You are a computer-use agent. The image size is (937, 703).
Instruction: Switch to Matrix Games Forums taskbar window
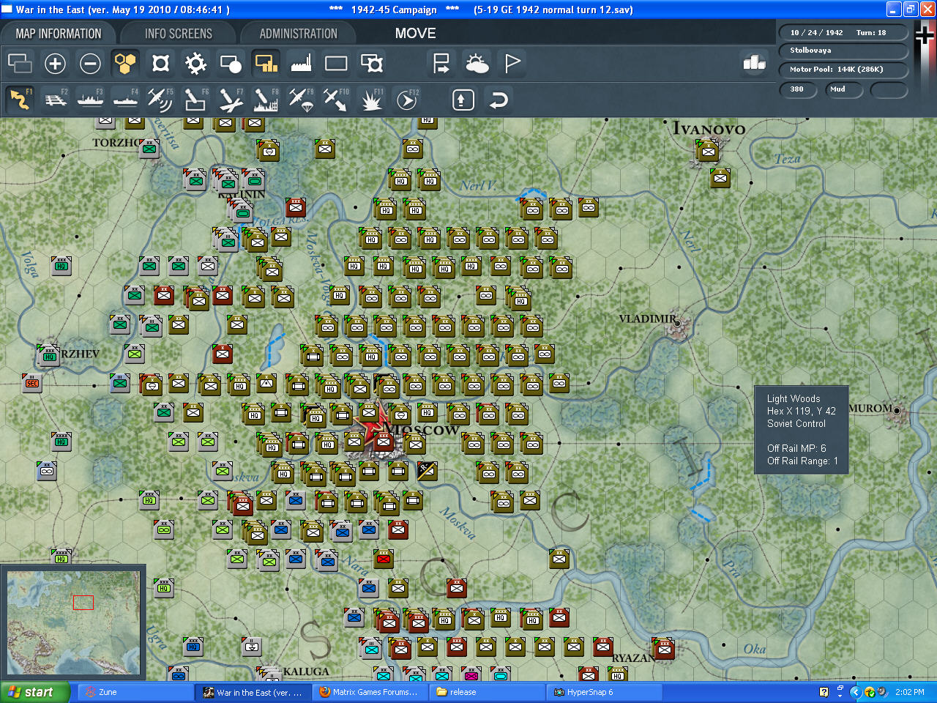pyautogui.click(x=369, y=692)
